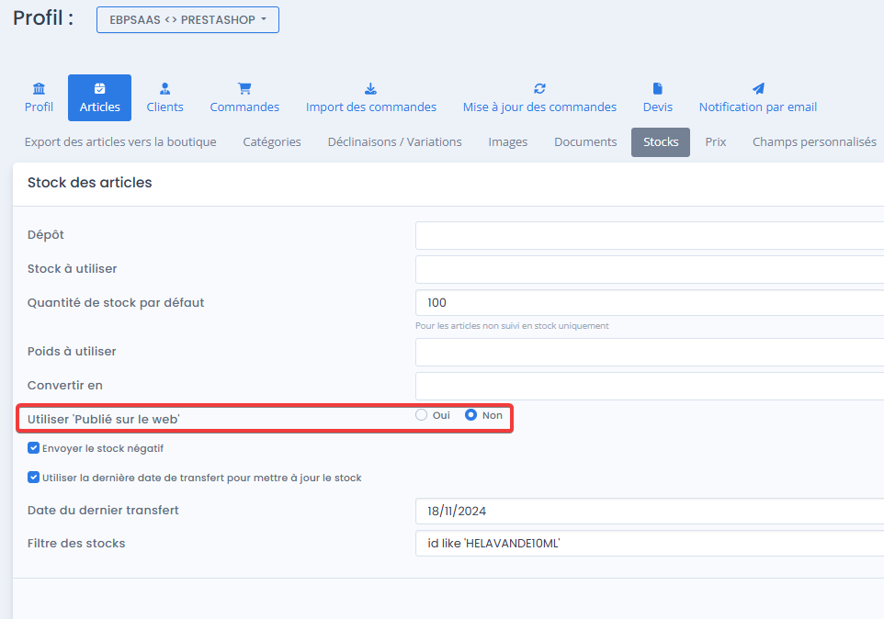Open the Articles section label

point(100,107)
